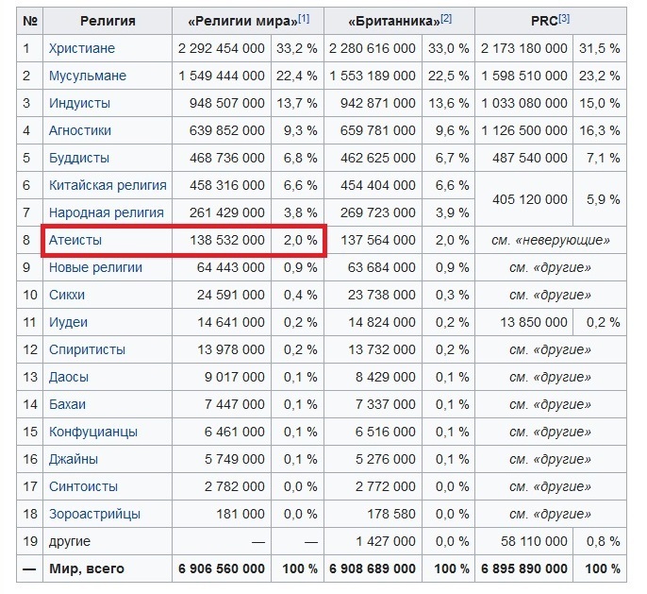Click the Буддисты link
The height and width of the screenshot is (594, 647).
pos(79,158)
